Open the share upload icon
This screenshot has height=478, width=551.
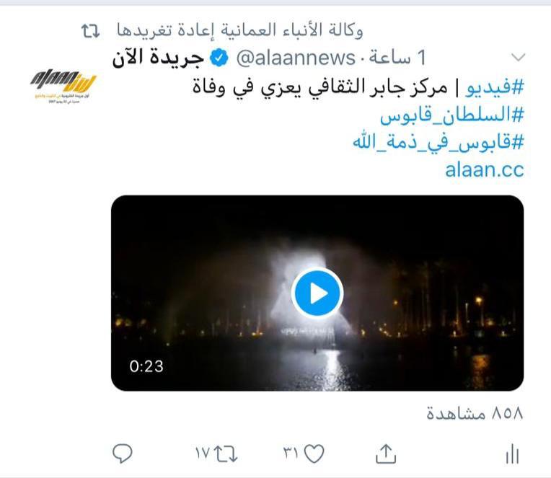(386, 453)
